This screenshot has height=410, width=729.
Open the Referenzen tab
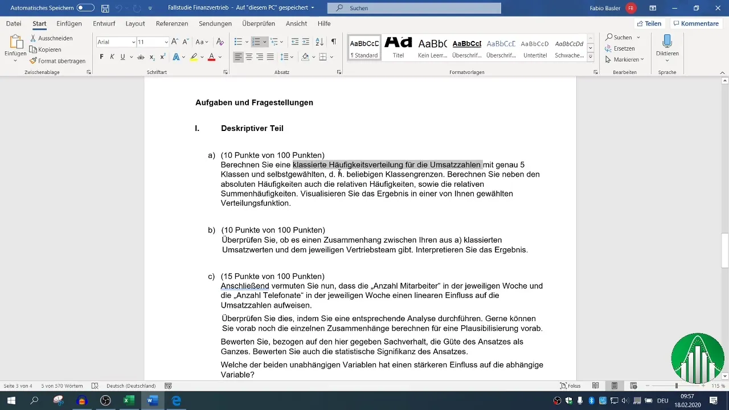[x=172, y=23]
